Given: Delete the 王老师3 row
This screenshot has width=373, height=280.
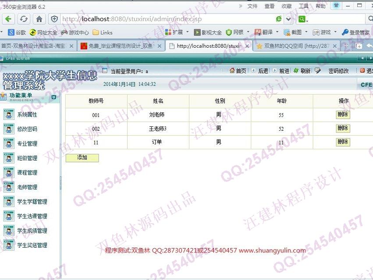Looking at the screenshot, I should tap(343, 128).
